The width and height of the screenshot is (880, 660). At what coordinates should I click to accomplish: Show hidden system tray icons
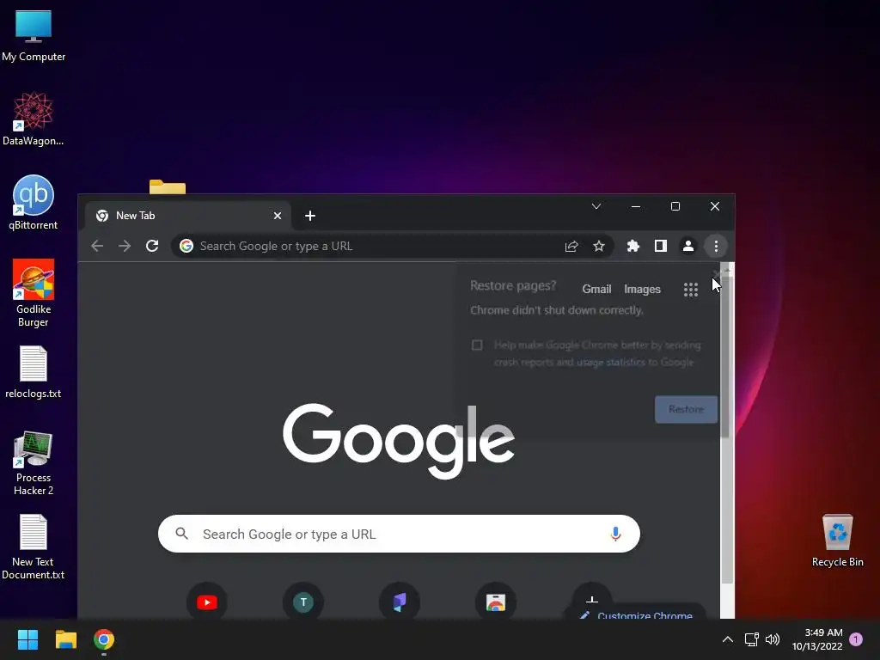(x=727, y=639)
